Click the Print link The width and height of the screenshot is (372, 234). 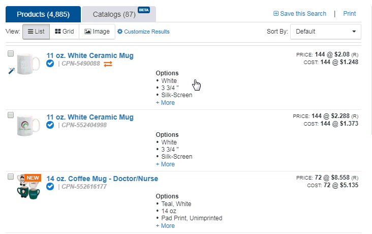350,14
